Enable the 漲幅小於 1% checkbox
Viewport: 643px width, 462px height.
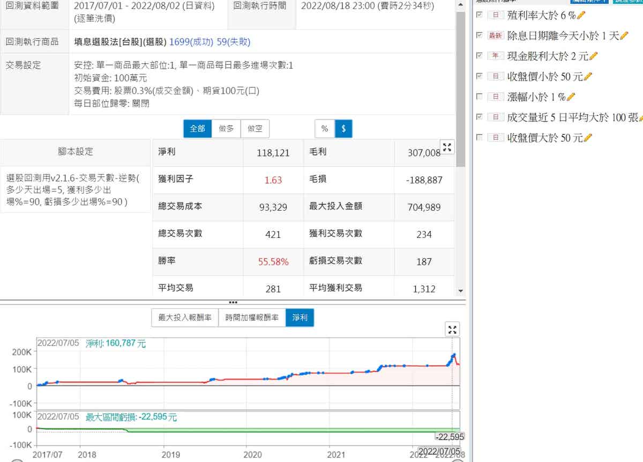pos(480,97)
